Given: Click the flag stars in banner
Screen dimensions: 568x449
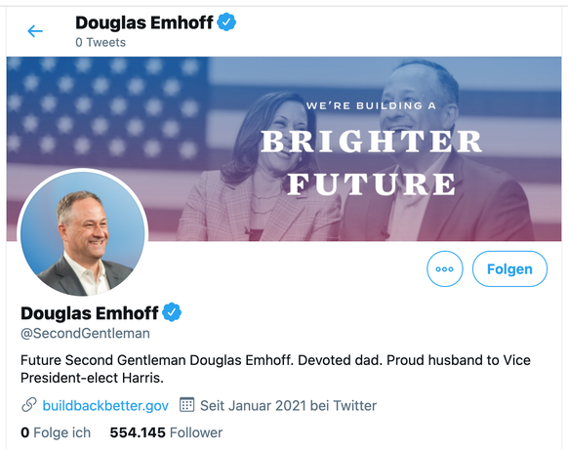Looking at the screenshot, I should click(x=103, y=107).
